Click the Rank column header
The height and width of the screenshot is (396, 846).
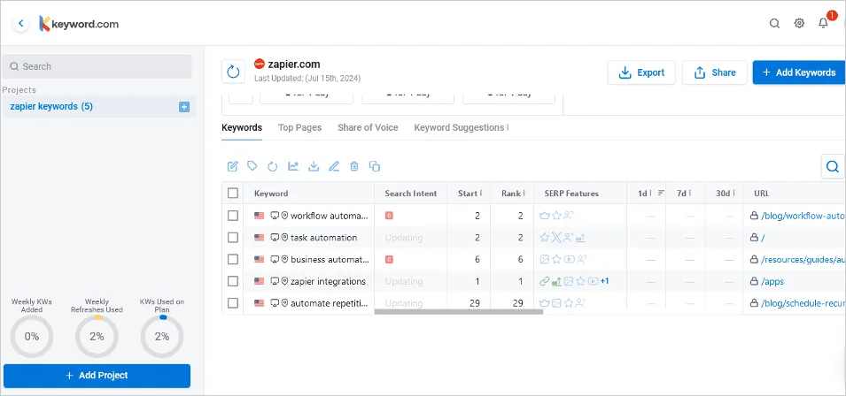[511, 194]
